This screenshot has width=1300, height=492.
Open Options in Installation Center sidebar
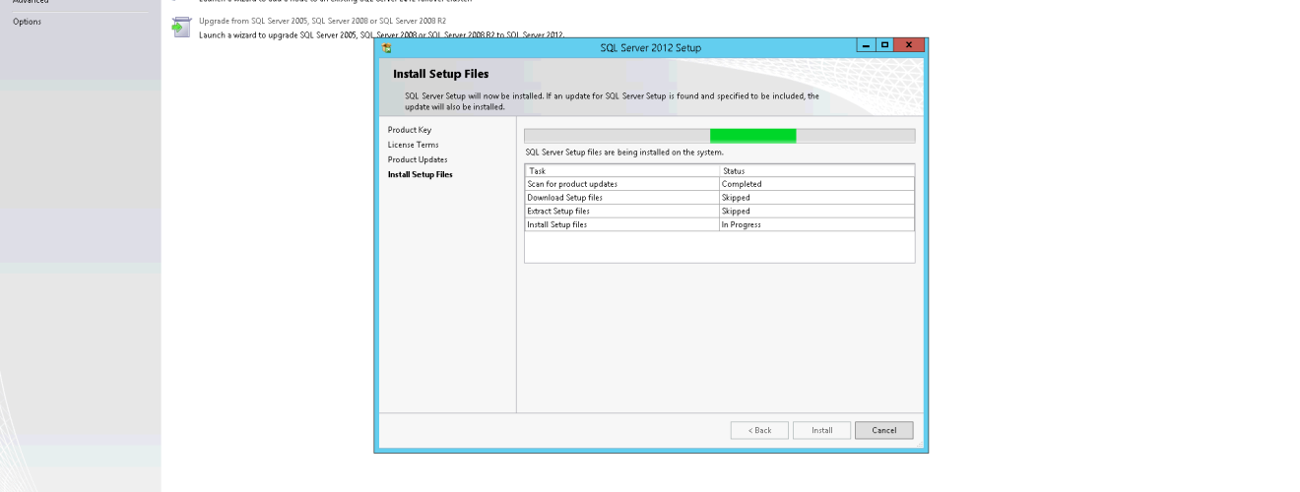[x=27, y=22]
